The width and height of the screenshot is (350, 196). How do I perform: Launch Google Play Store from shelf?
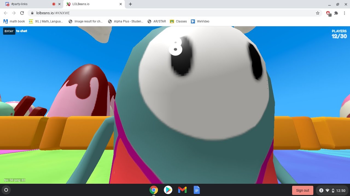(x=168, y=190)
